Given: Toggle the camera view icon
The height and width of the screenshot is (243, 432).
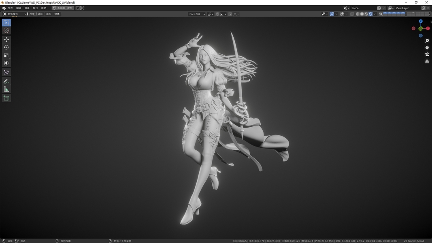Looking at the screenshot, I should pos(427,54).
